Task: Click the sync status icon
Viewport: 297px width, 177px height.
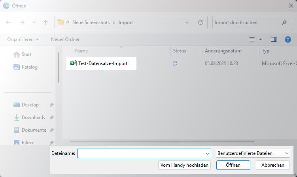Action: pyautogui.click(x=175, y=63)
